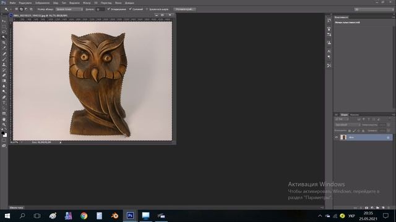Choose Subtract from selection mode
396x222 pixels.
click(26, 9)
